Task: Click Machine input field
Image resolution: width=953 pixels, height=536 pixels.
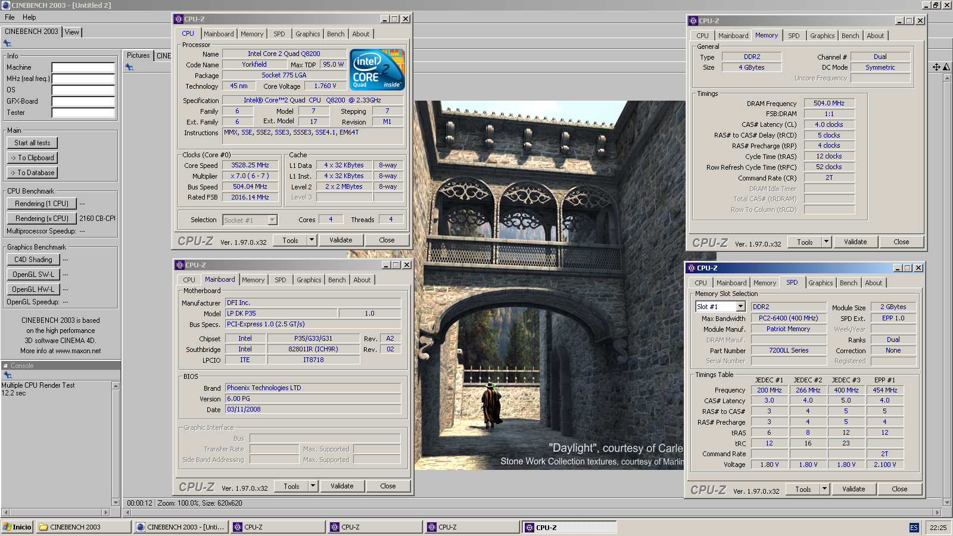Action: coord(83,67)
